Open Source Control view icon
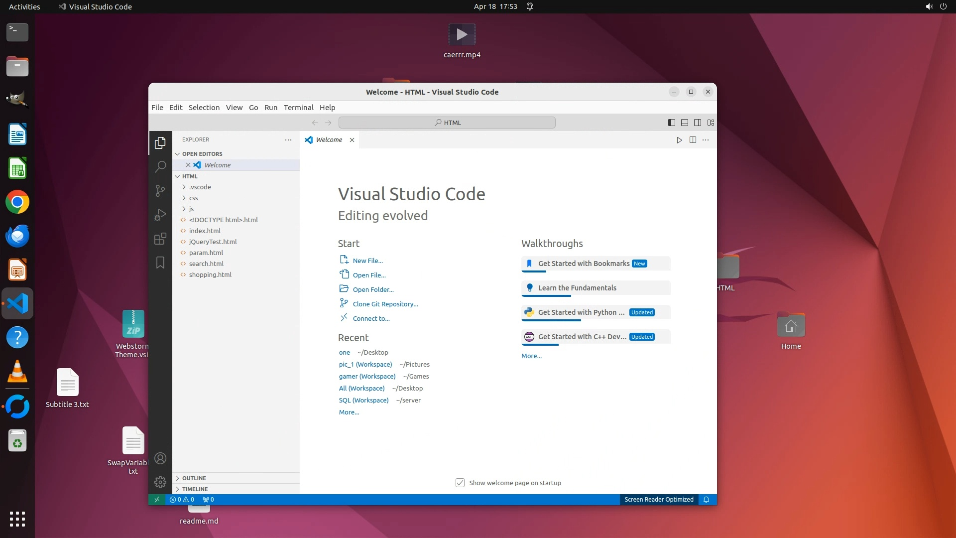This screenshot has height=538, width=956. click(160, 191)
